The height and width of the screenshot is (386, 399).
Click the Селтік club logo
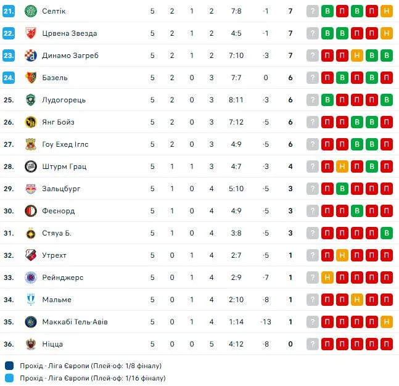(31, 11)
